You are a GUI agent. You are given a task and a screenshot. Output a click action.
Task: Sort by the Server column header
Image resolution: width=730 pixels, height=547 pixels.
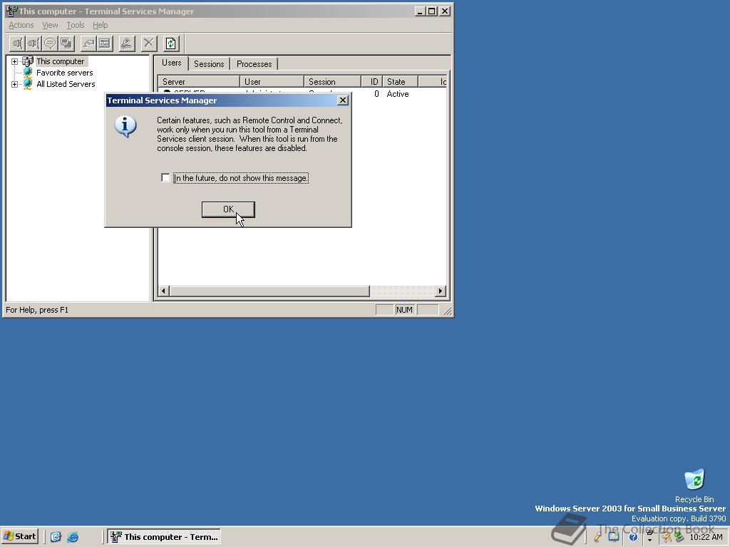point(199,82)
